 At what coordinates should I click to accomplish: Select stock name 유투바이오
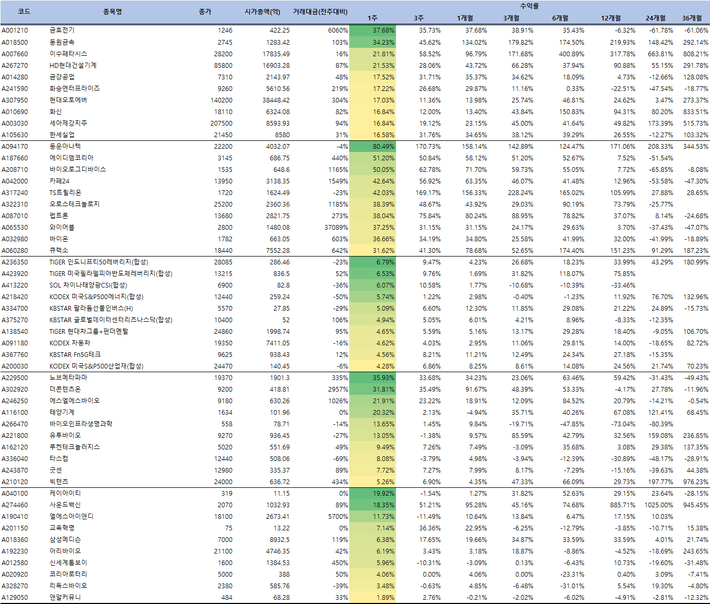(x=65, y=435)
